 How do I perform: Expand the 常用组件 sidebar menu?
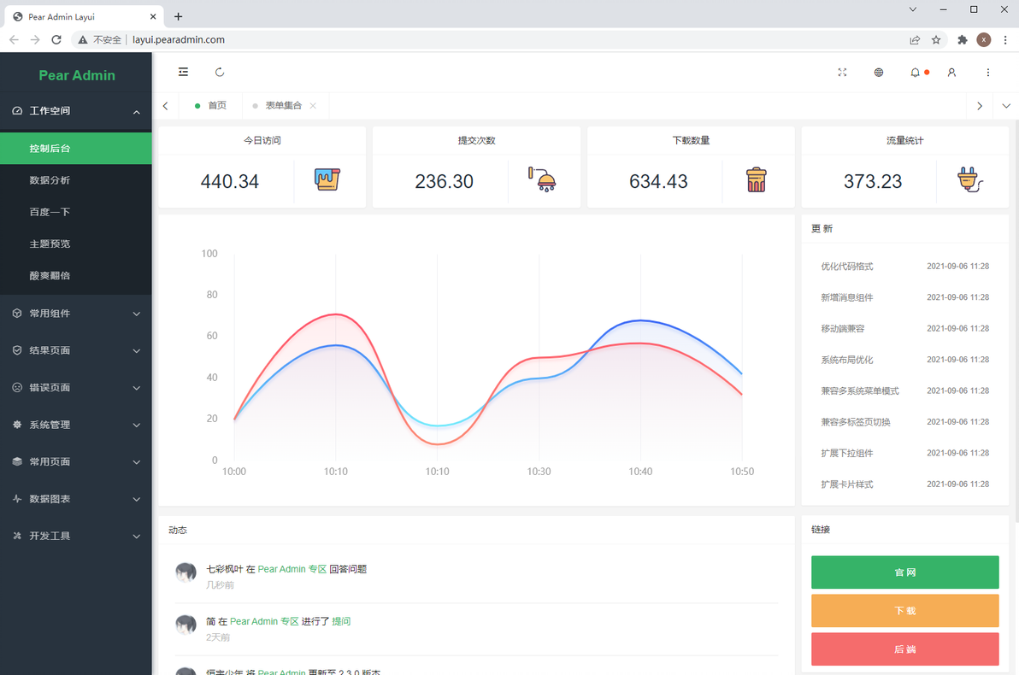(x=76, y=314)
